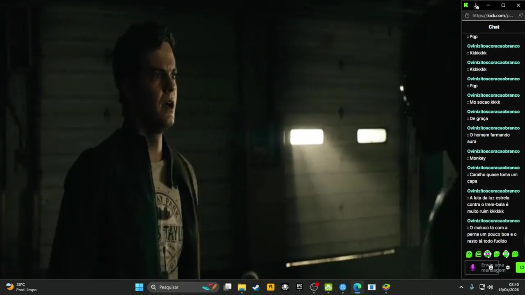Insert the headphones emote with purple eyes

click(488, 254)
